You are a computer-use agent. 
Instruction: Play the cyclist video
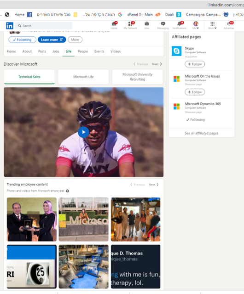[x=83, y=132]
